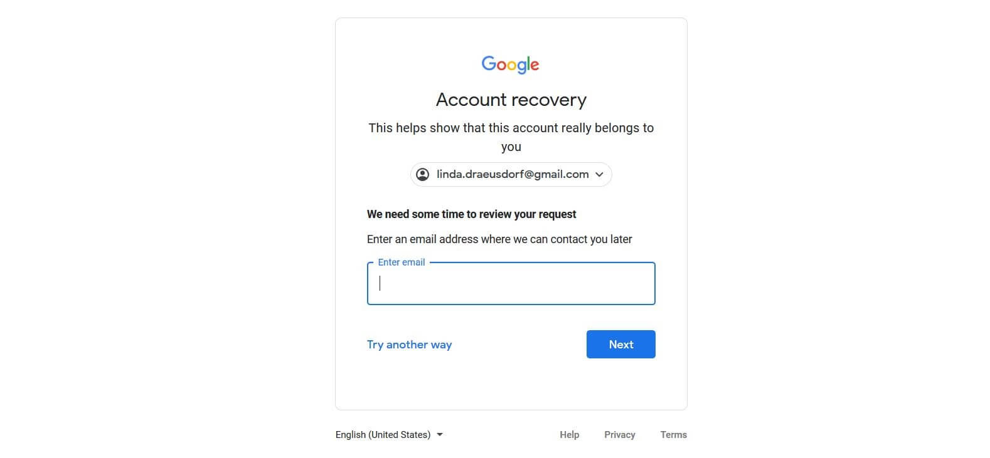Focus the Enter email input field
Viewport: 990px width, 458px height.
(511, 284)
